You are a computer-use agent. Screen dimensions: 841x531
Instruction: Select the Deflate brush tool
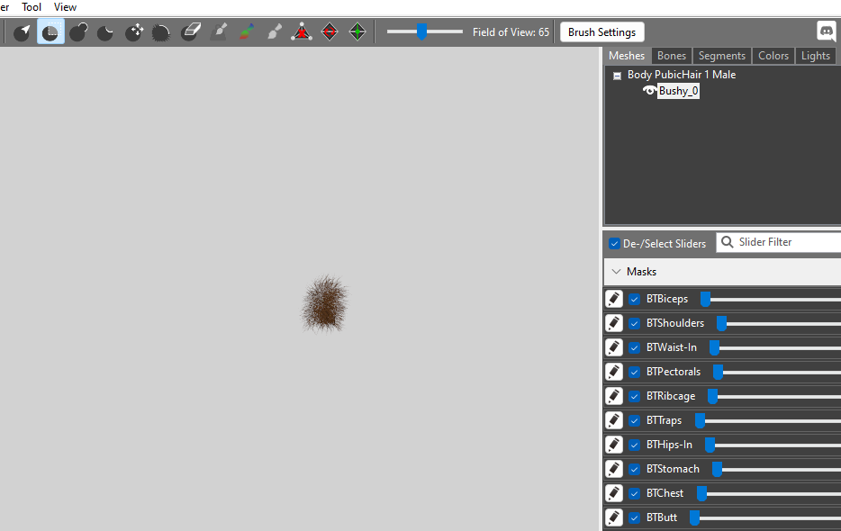(x=105, y=32)
